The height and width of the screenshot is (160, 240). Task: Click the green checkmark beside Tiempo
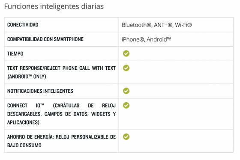pos(126,53)
